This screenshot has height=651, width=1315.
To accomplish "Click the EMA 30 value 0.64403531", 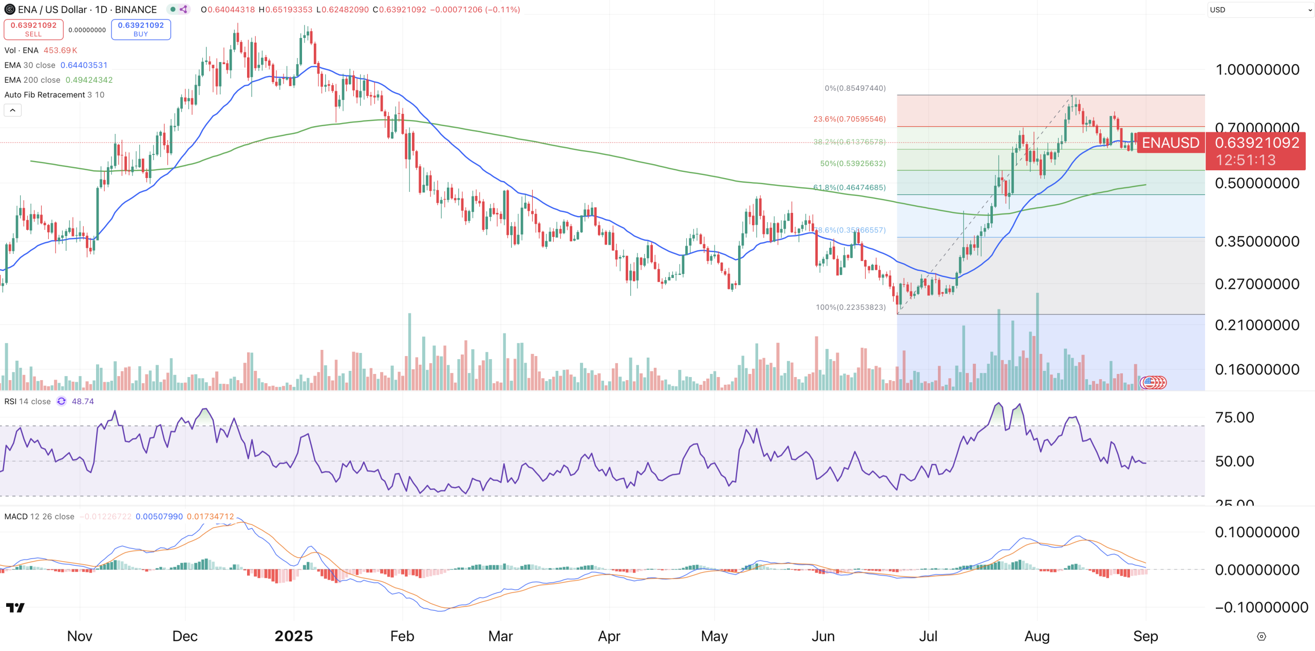I will 84,65.
